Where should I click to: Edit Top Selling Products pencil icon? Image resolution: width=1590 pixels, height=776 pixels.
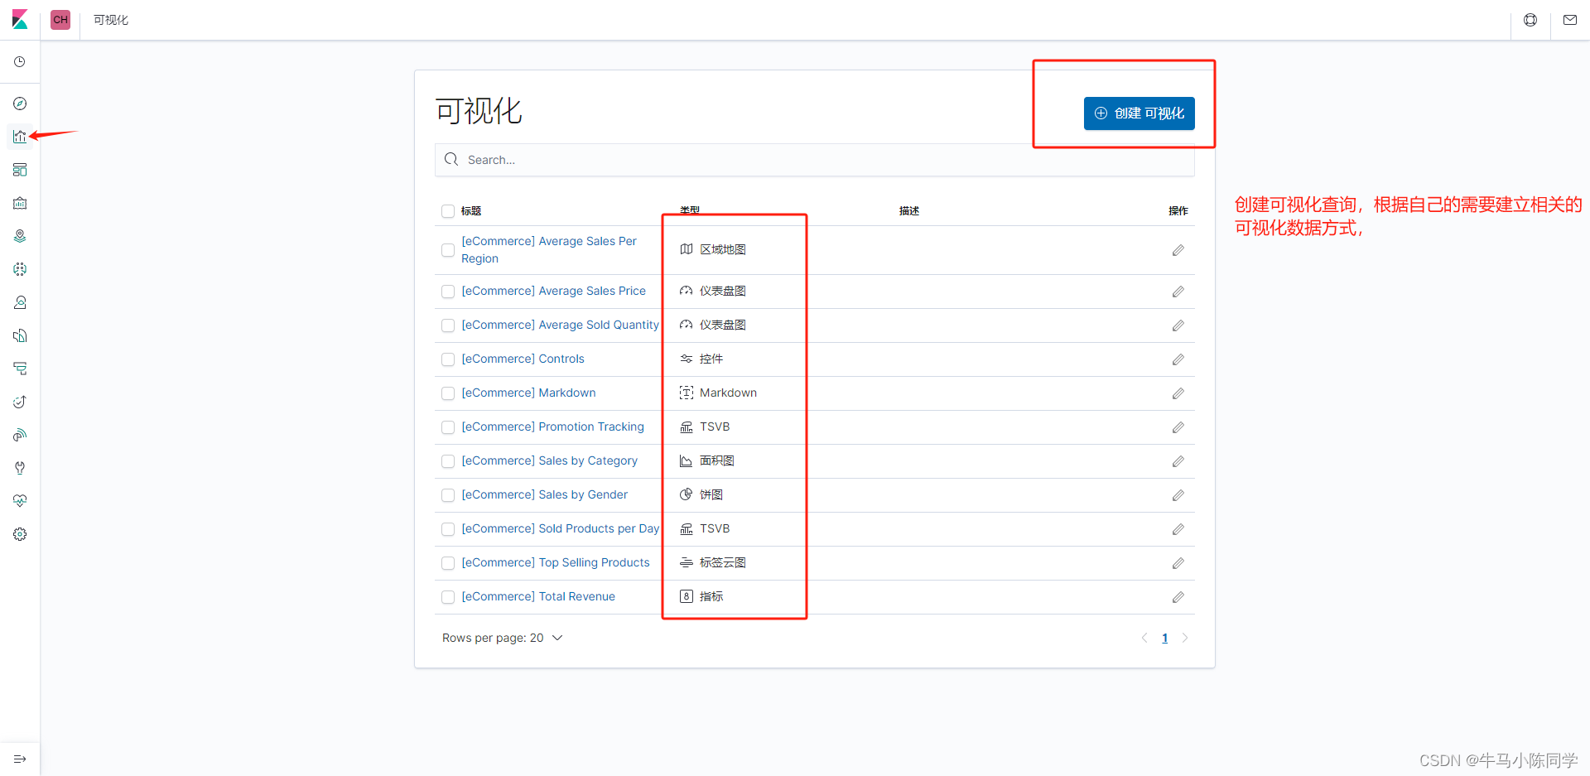(1178, 563)
